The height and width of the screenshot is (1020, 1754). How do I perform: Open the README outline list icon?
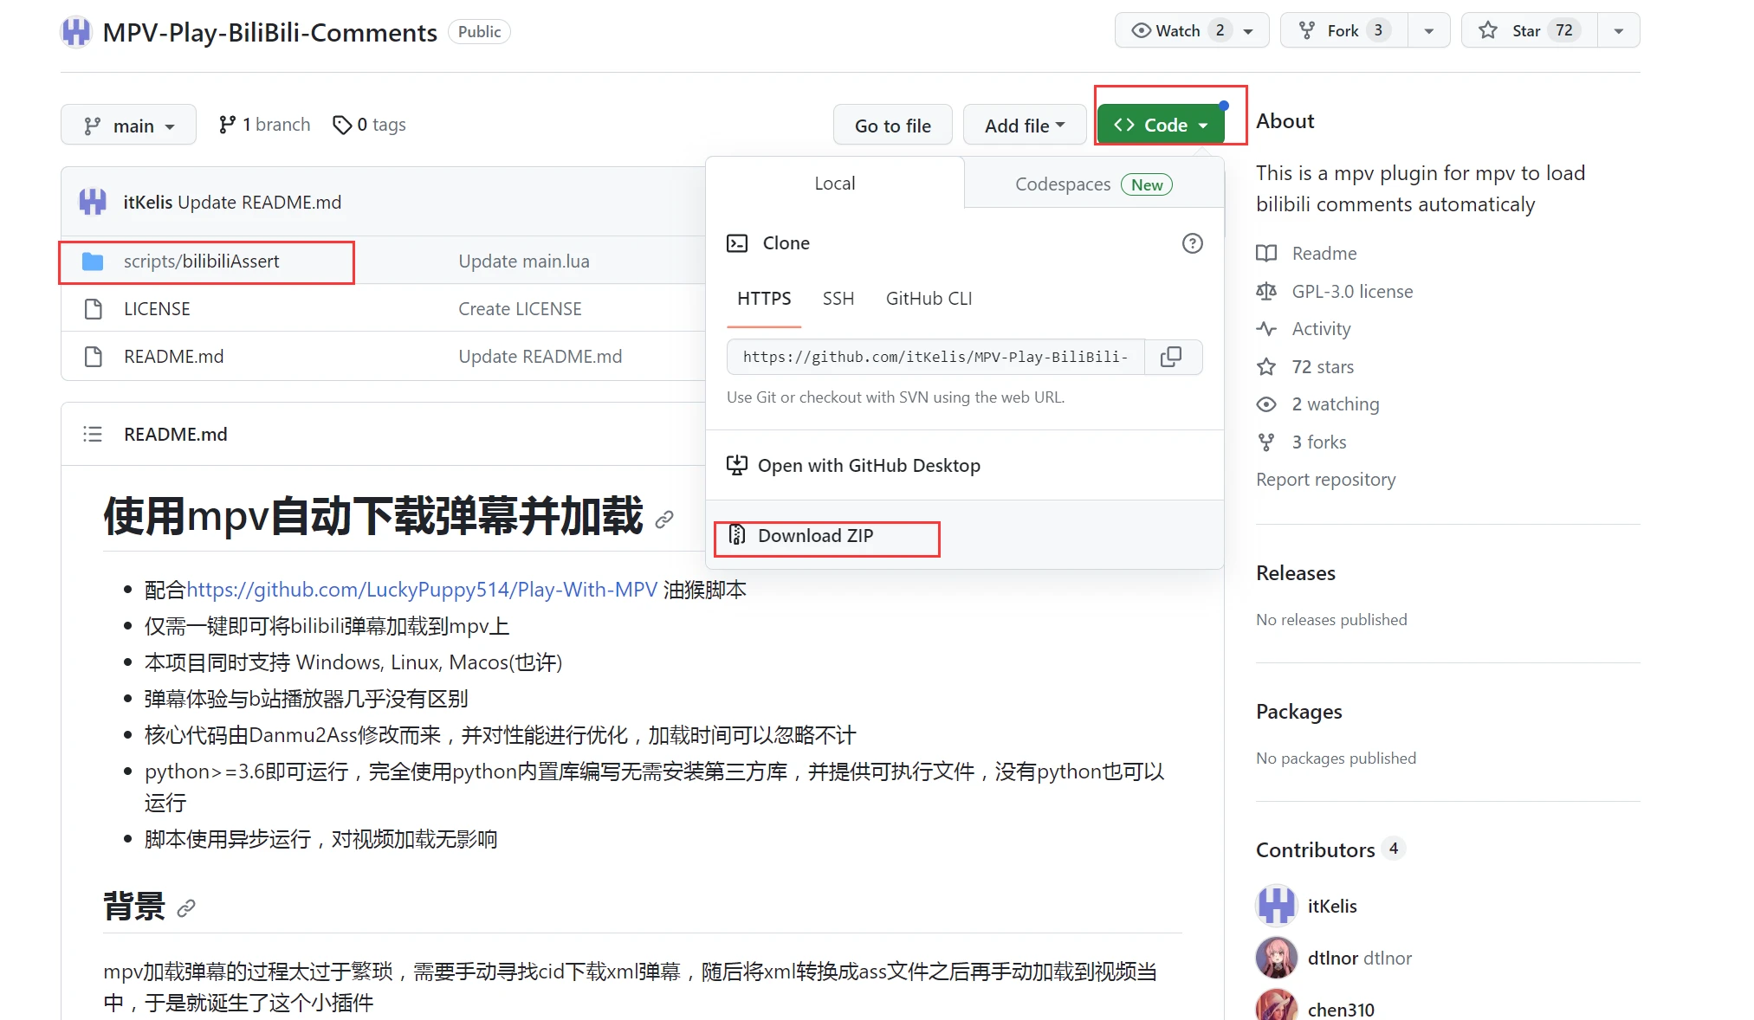pos(93,435)
